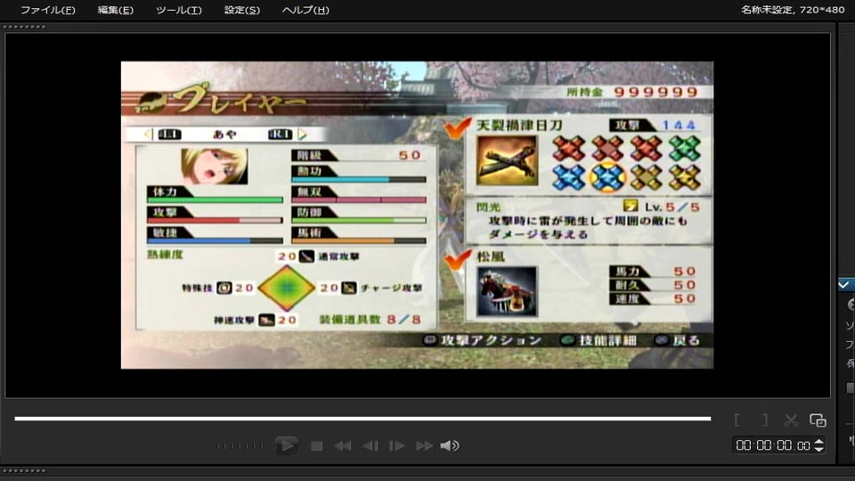Open the ファイル(F) menu
Image resolution: width=855 pixels, height=481 pixels.
coord(47,10)
